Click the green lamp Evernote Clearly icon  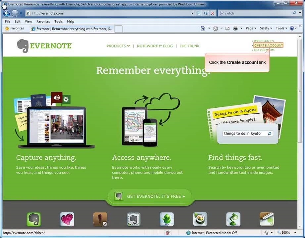pyautogui.click(x=233, y=219)
